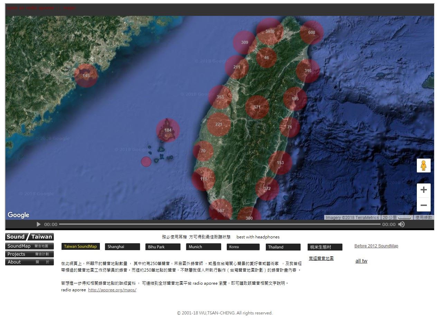Zoom in on the map
Image resolution: width=440 pixels, height=321 pixels.
[423, 190]
